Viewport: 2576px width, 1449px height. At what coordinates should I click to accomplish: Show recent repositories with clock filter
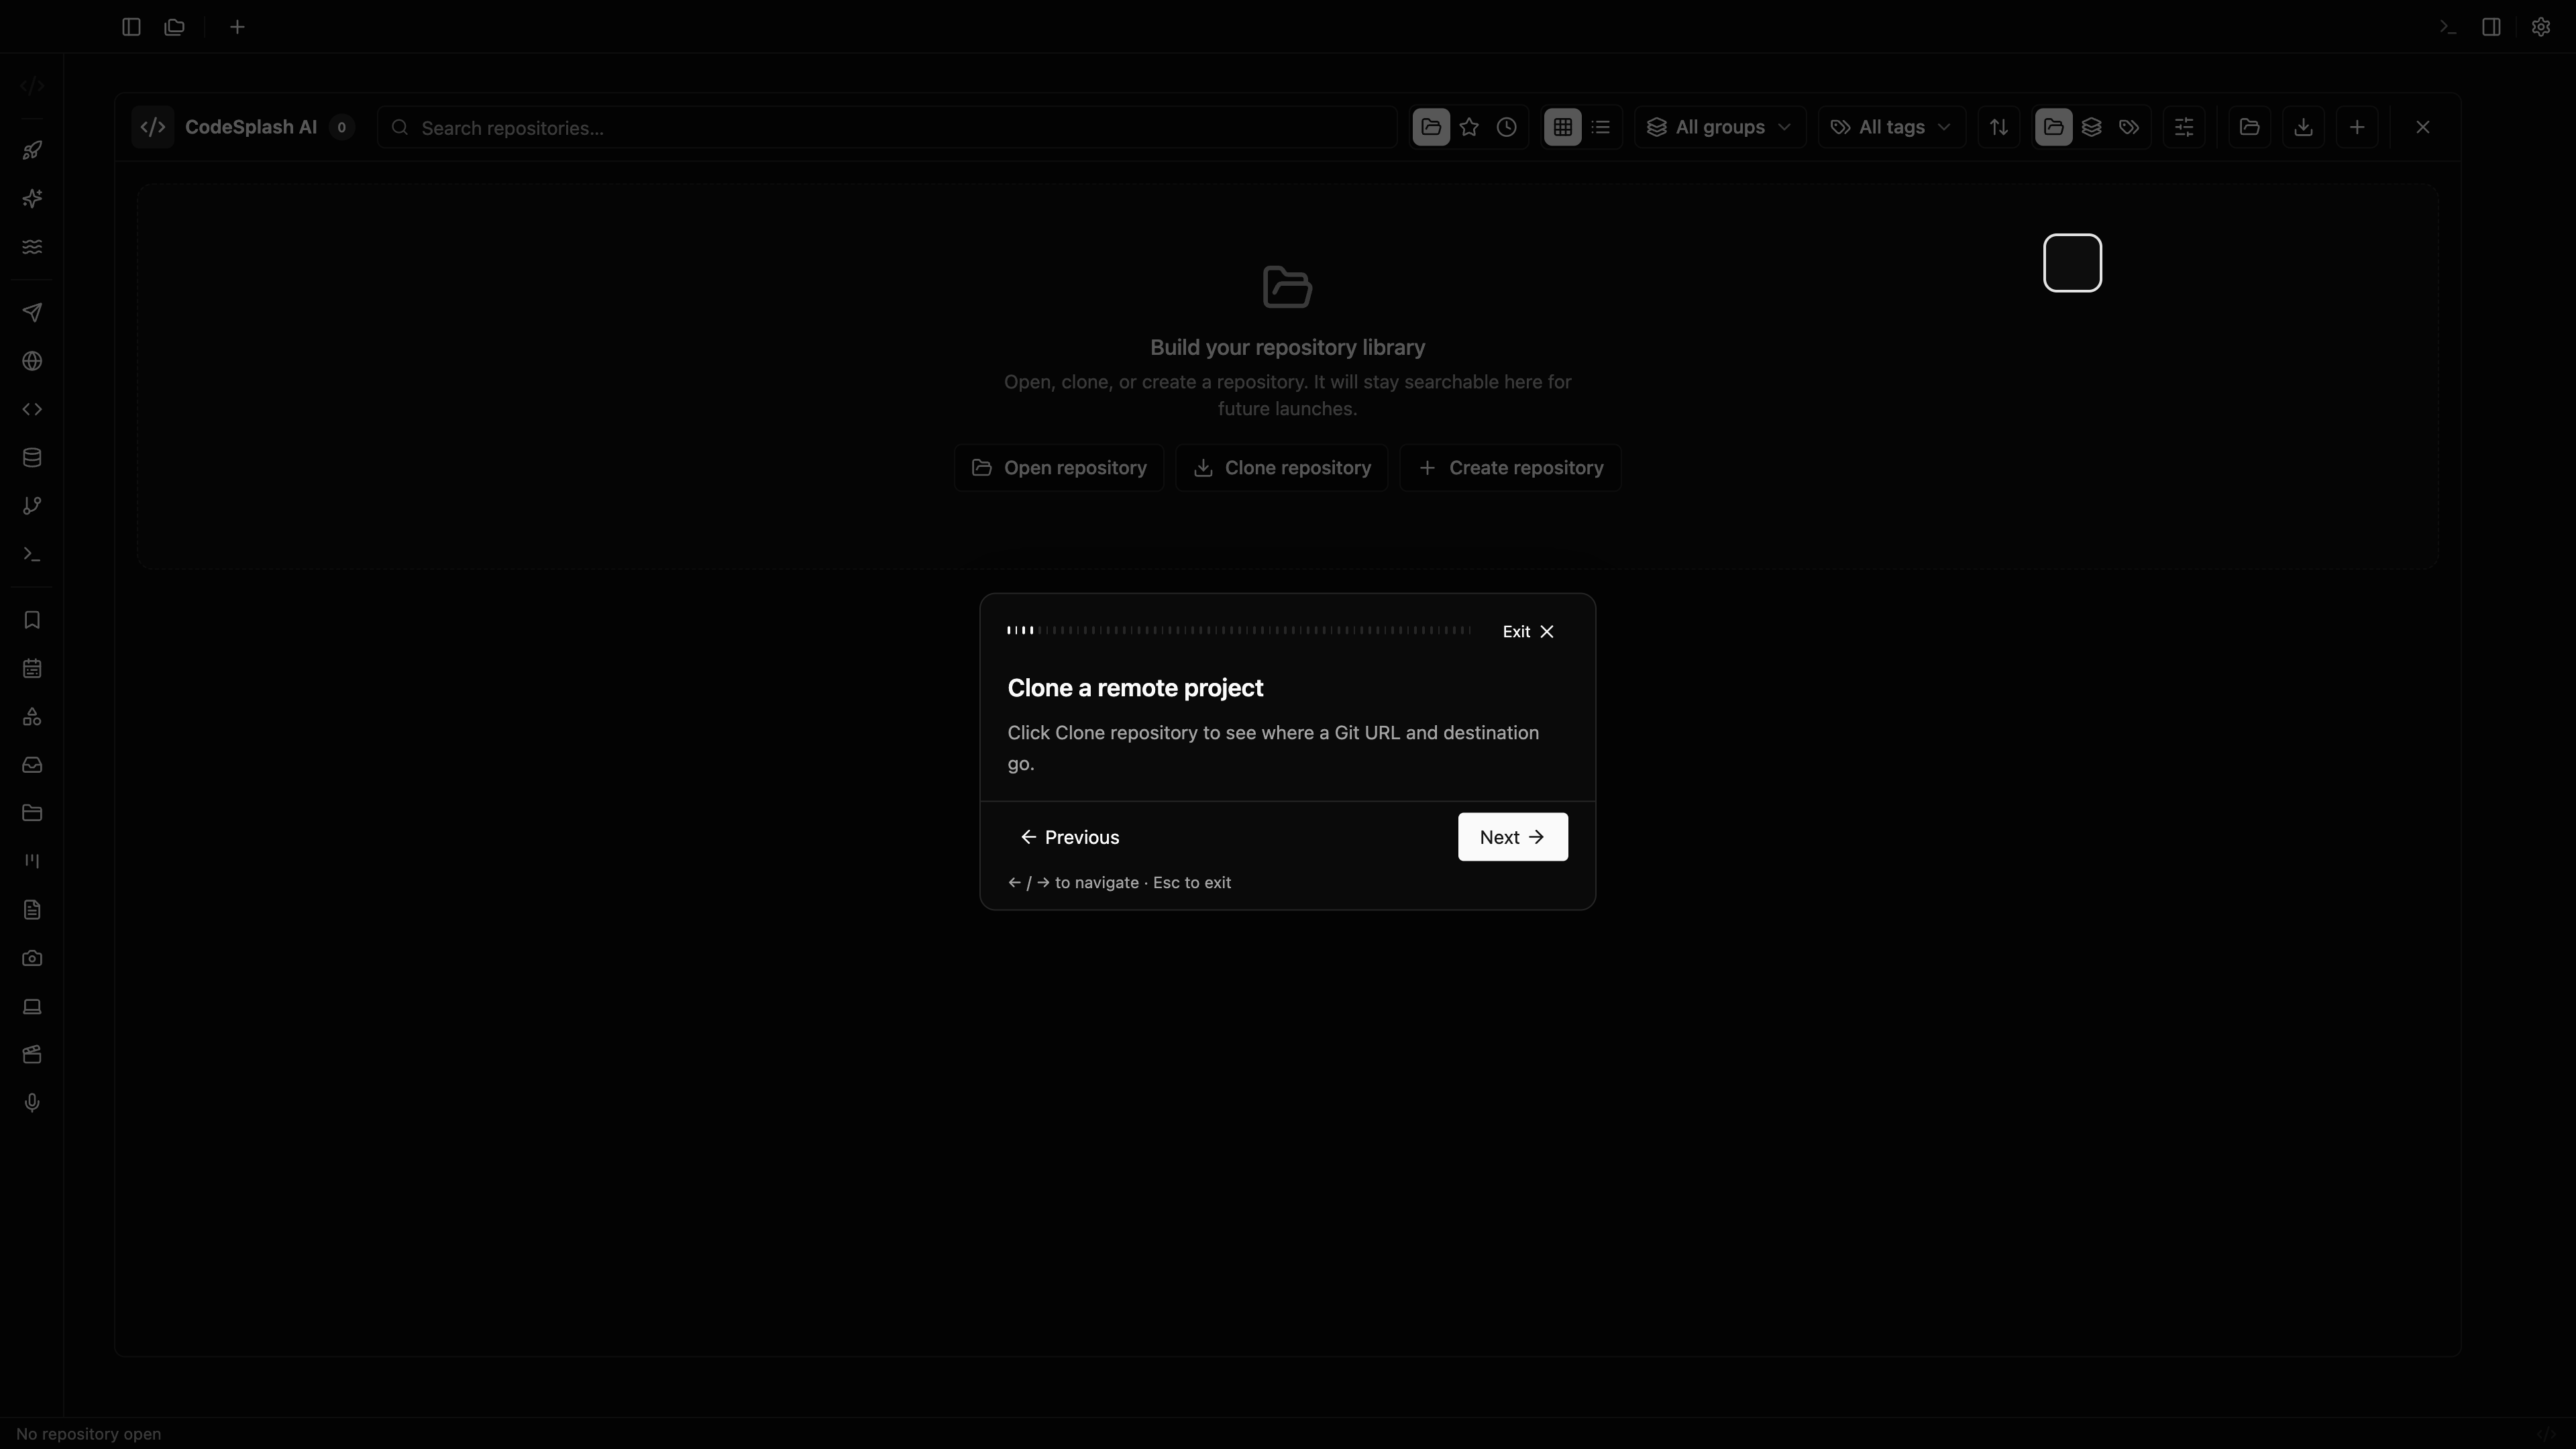[x=1507, y=127]
